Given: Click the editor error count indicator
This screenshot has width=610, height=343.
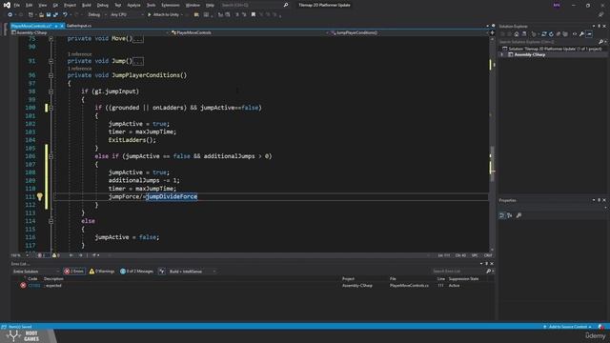Looking at the screenshot, I should tap(42, 255).
